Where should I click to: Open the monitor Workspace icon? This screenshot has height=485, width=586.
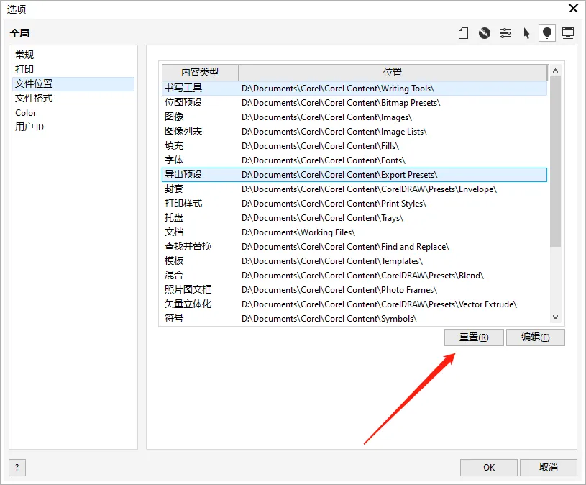pos(568,33)
